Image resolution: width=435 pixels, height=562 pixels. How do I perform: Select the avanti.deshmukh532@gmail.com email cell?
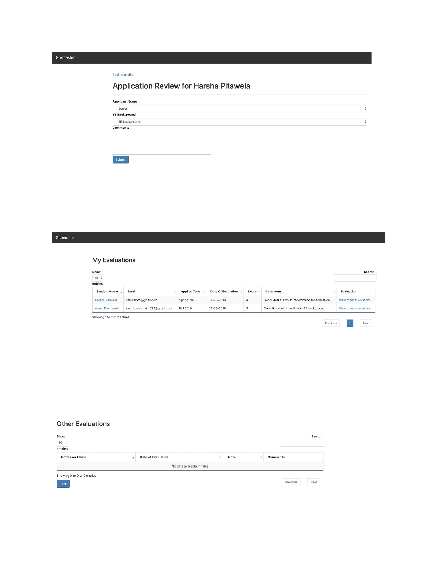pos(150,308)
